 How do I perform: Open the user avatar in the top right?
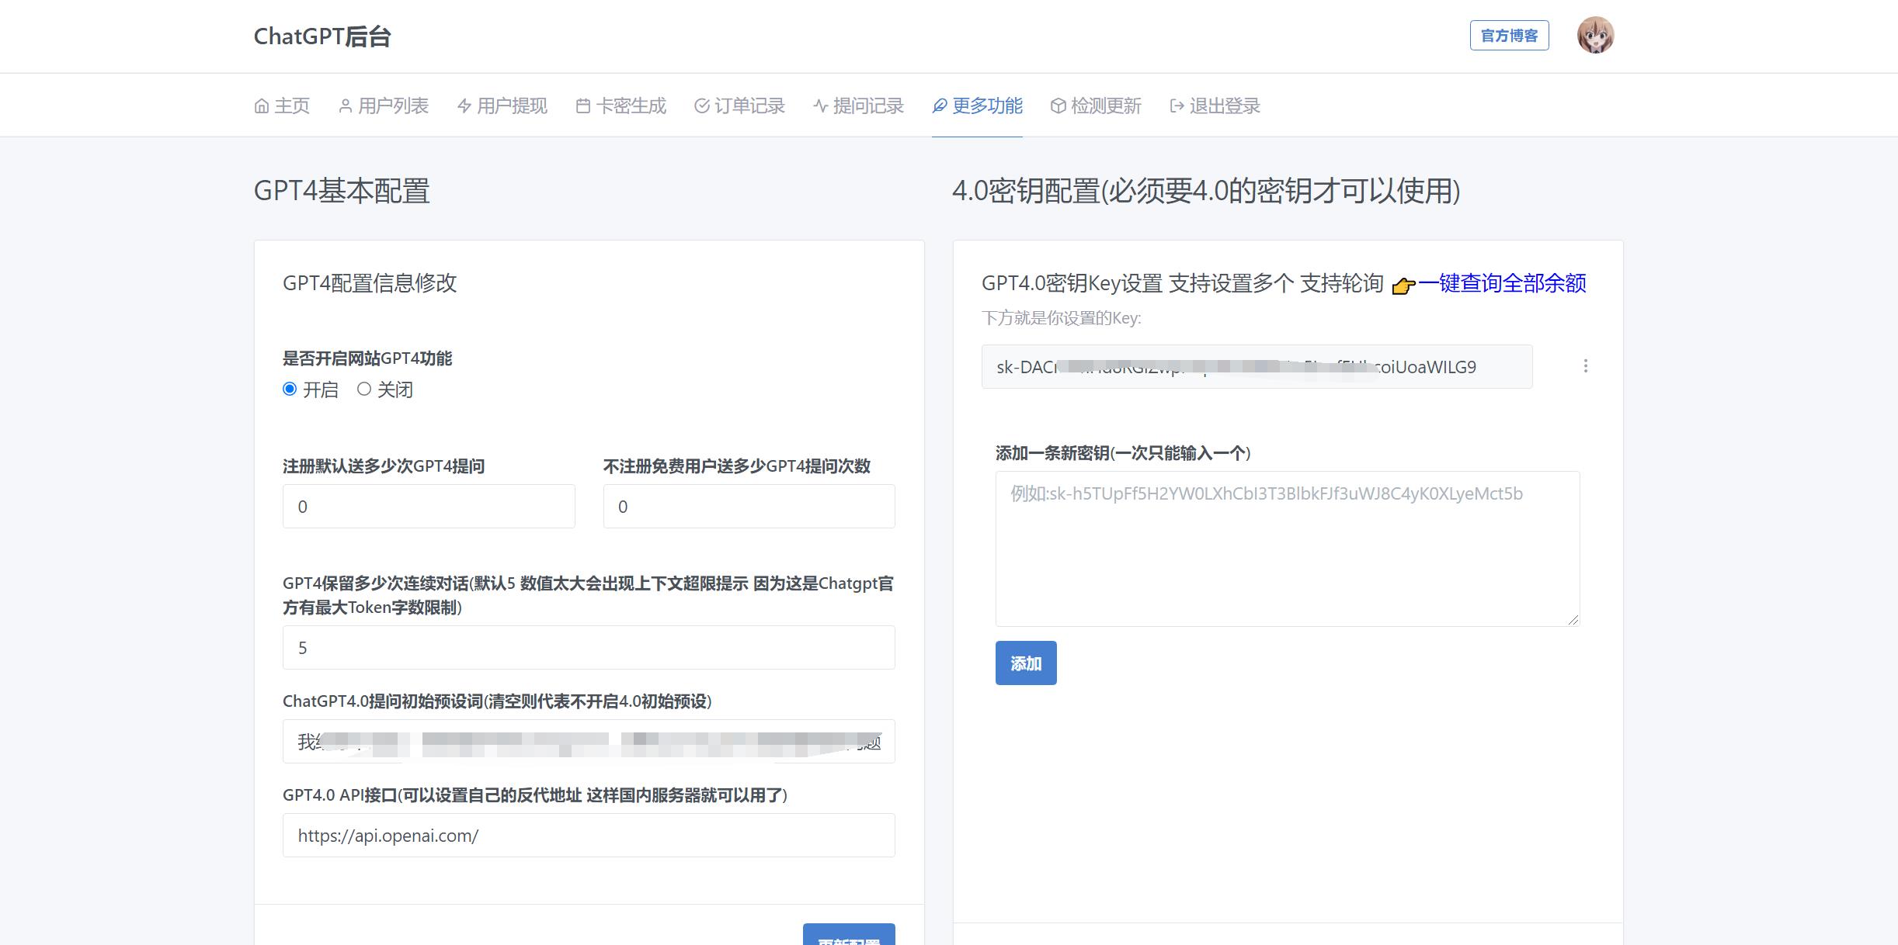pos(1594,35)
